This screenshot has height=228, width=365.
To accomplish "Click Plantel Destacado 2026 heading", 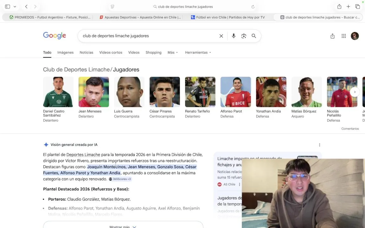I will click(86, 189).
